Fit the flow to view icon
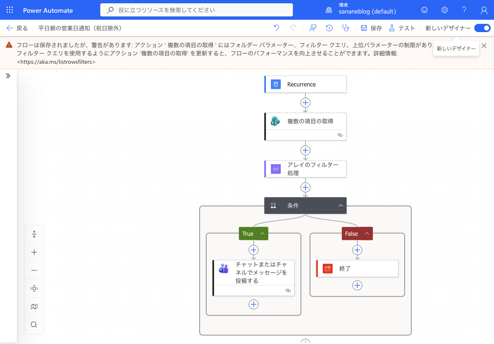The width and height of the screenshot is (494, 344). pyautogui.click(x=34, y=288)
